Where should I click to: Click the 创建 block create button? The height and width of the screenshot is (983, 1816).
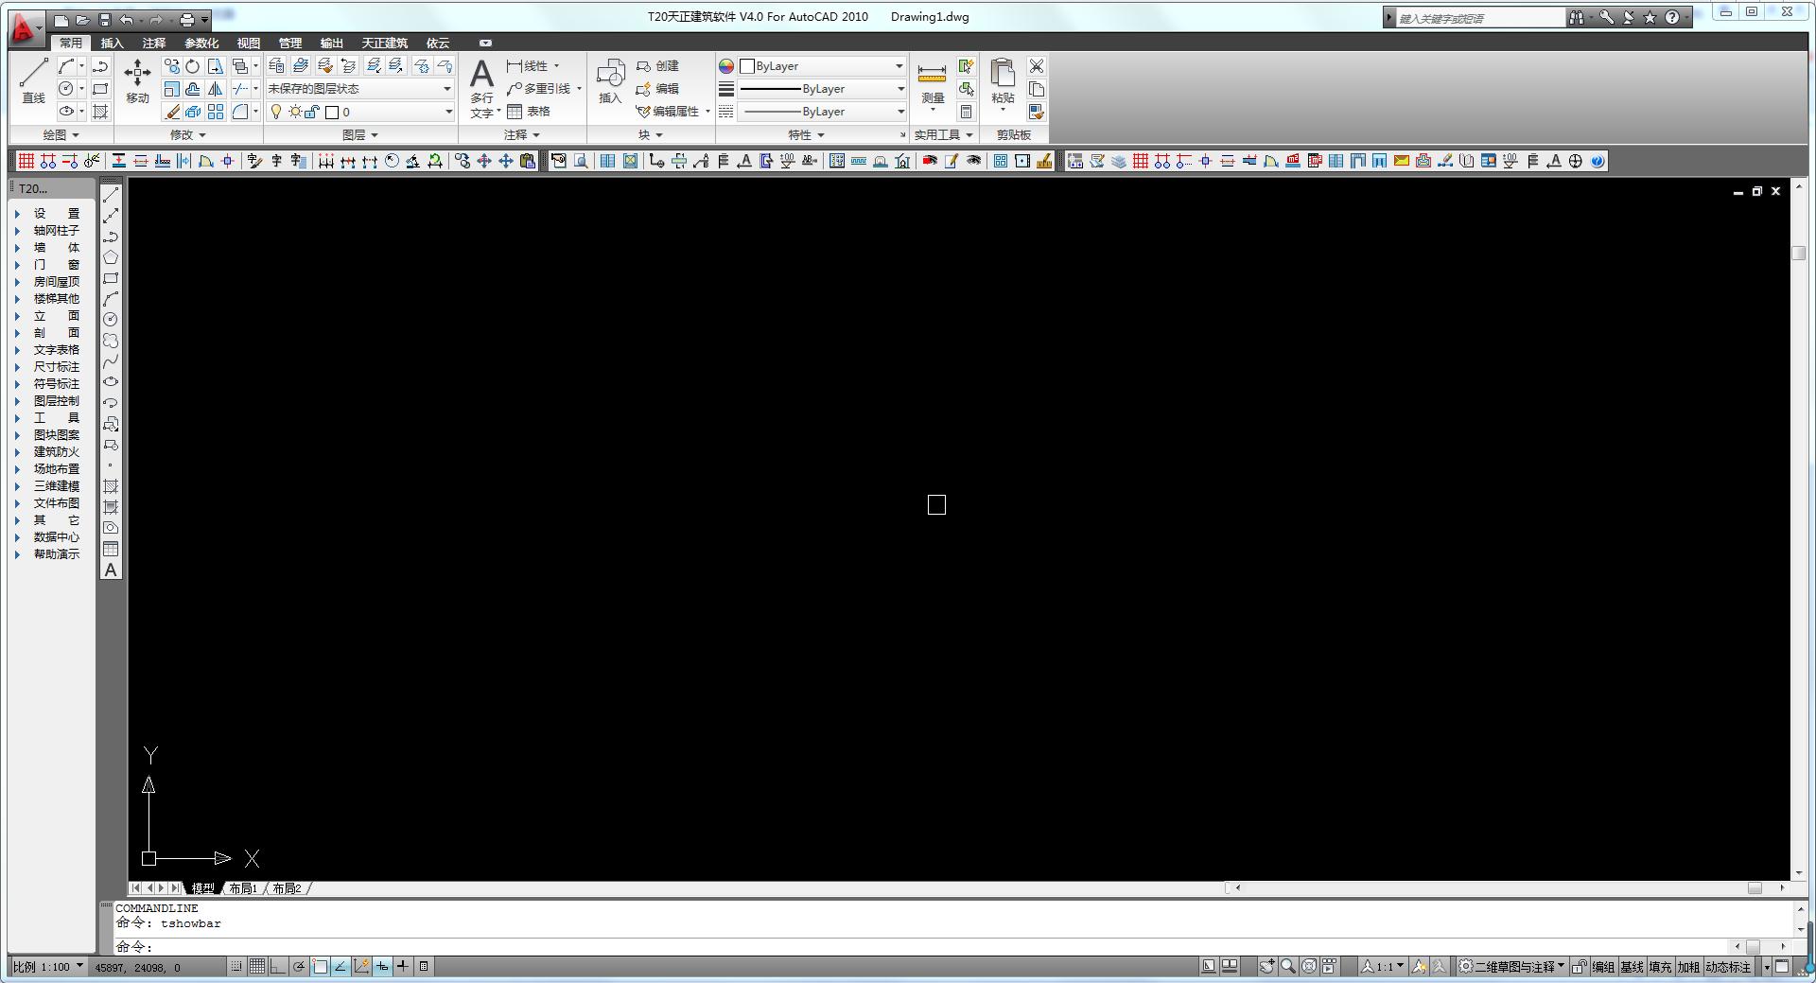tap(657, 66)
